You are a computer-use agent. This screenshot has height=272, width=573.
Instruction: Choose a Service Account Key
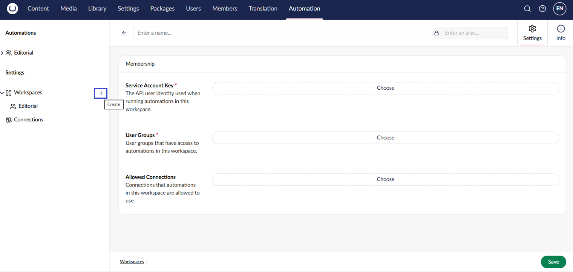coord(386,88)
